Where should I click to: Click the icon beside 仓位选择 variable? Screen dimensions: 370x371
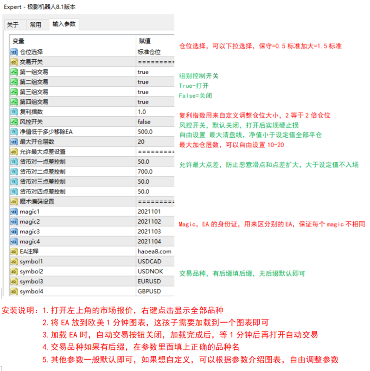coord(13,52)
